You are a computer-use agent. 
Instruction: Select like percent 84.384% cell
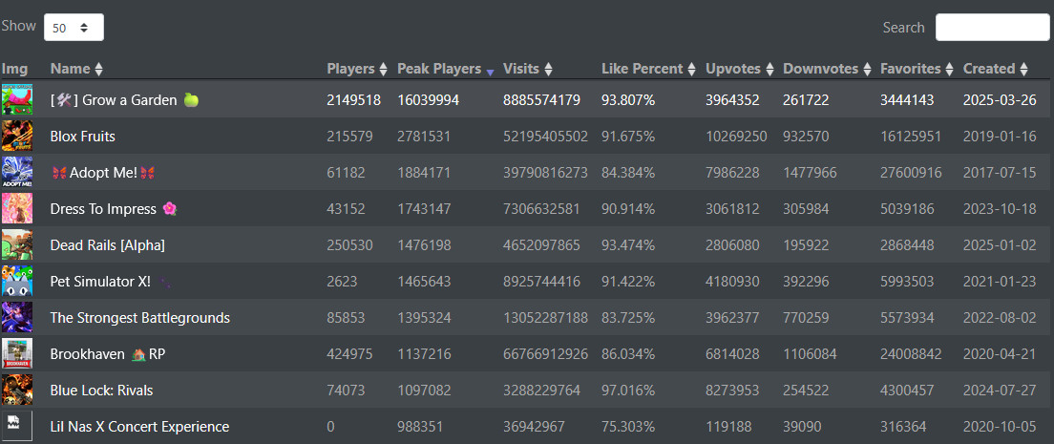coord(628,173)
